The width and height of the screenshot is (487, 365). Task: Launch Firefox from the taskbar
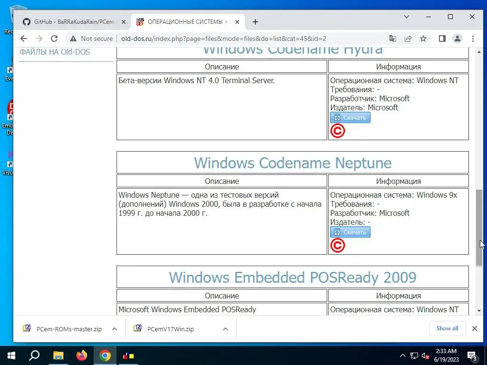click(x=82, y=355)
